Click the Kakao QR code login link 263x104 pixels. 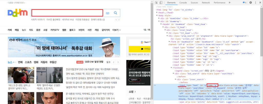tap(139, 54)
